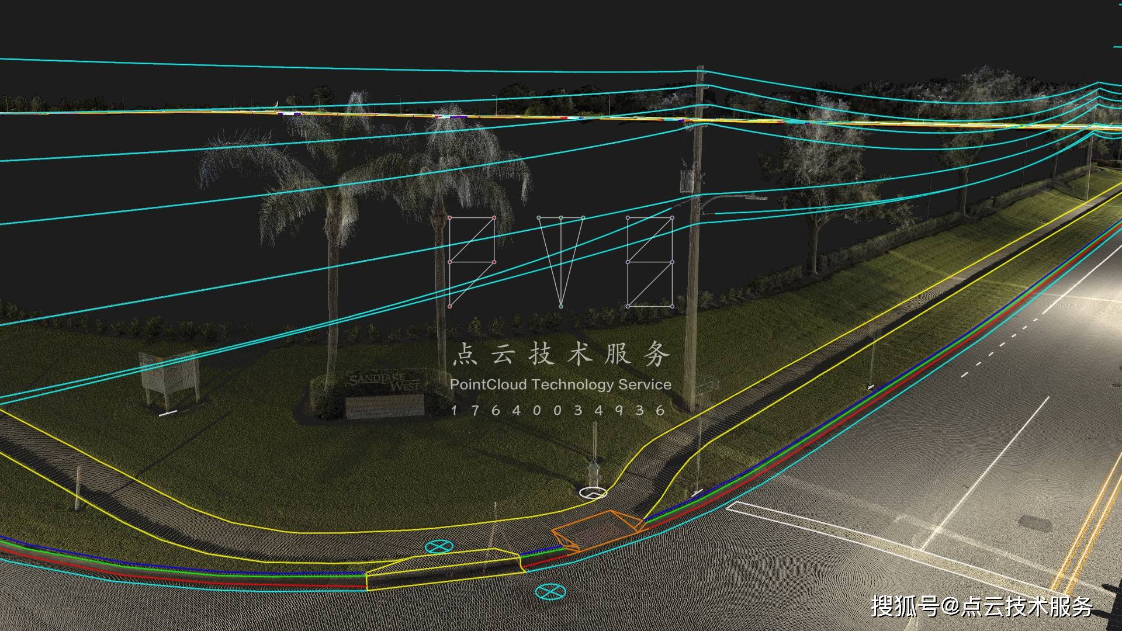Click the cyan crossed-circle marker on sidewalk

click(438, 547)
